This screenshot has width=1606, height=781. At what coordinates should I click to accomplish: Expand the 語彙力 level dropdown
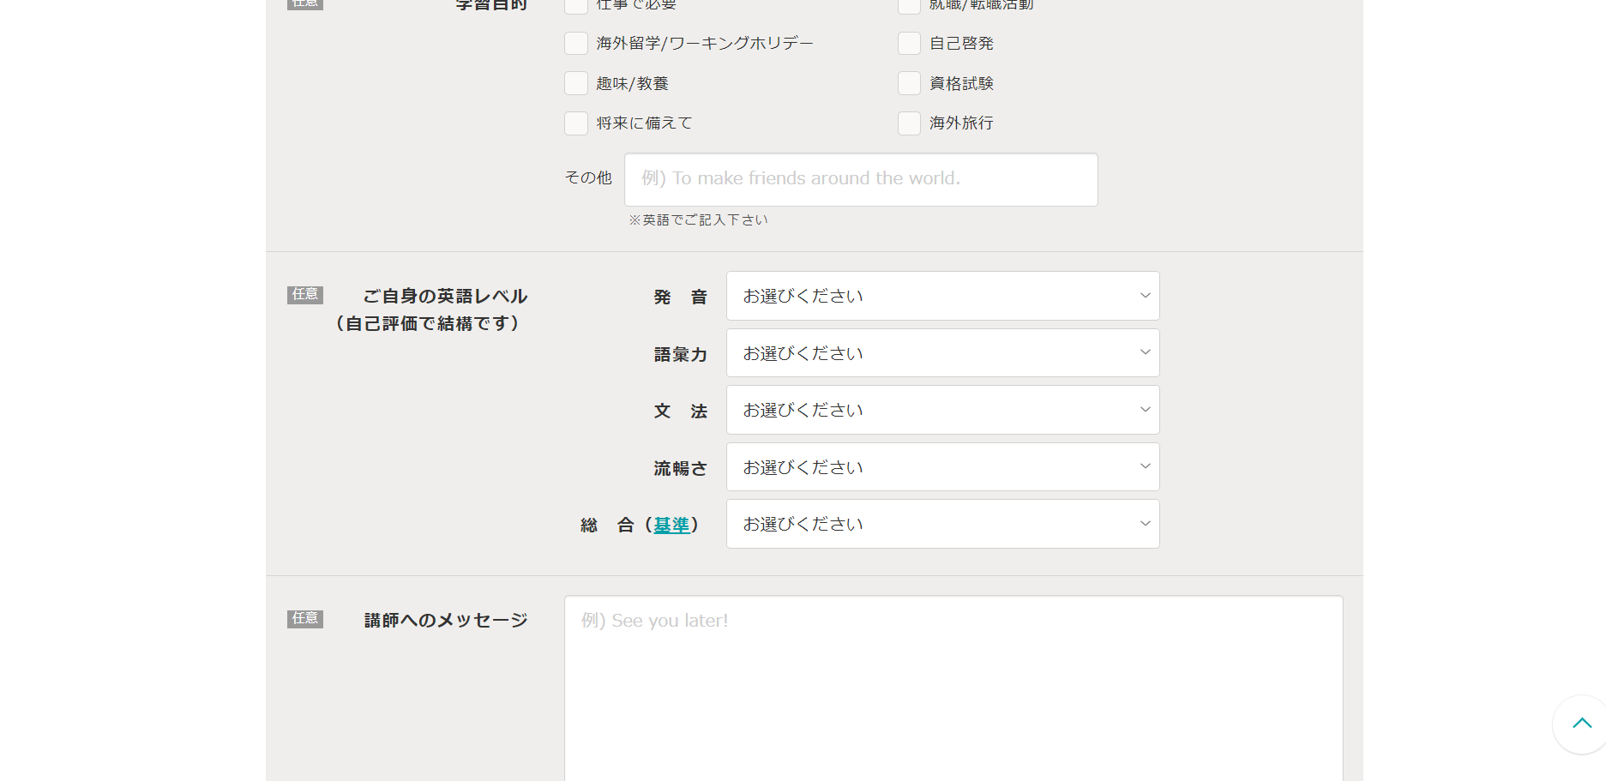point(941,353)
